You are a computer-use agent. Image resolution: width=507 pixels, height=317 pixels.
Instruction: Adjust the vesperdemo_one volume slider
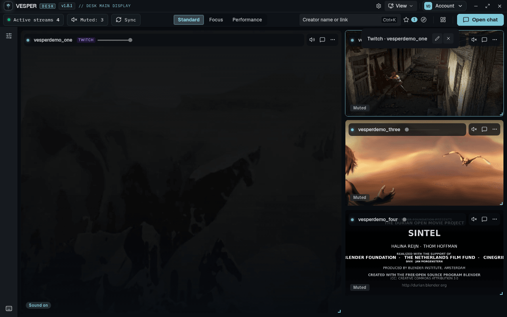coord(114,40)
